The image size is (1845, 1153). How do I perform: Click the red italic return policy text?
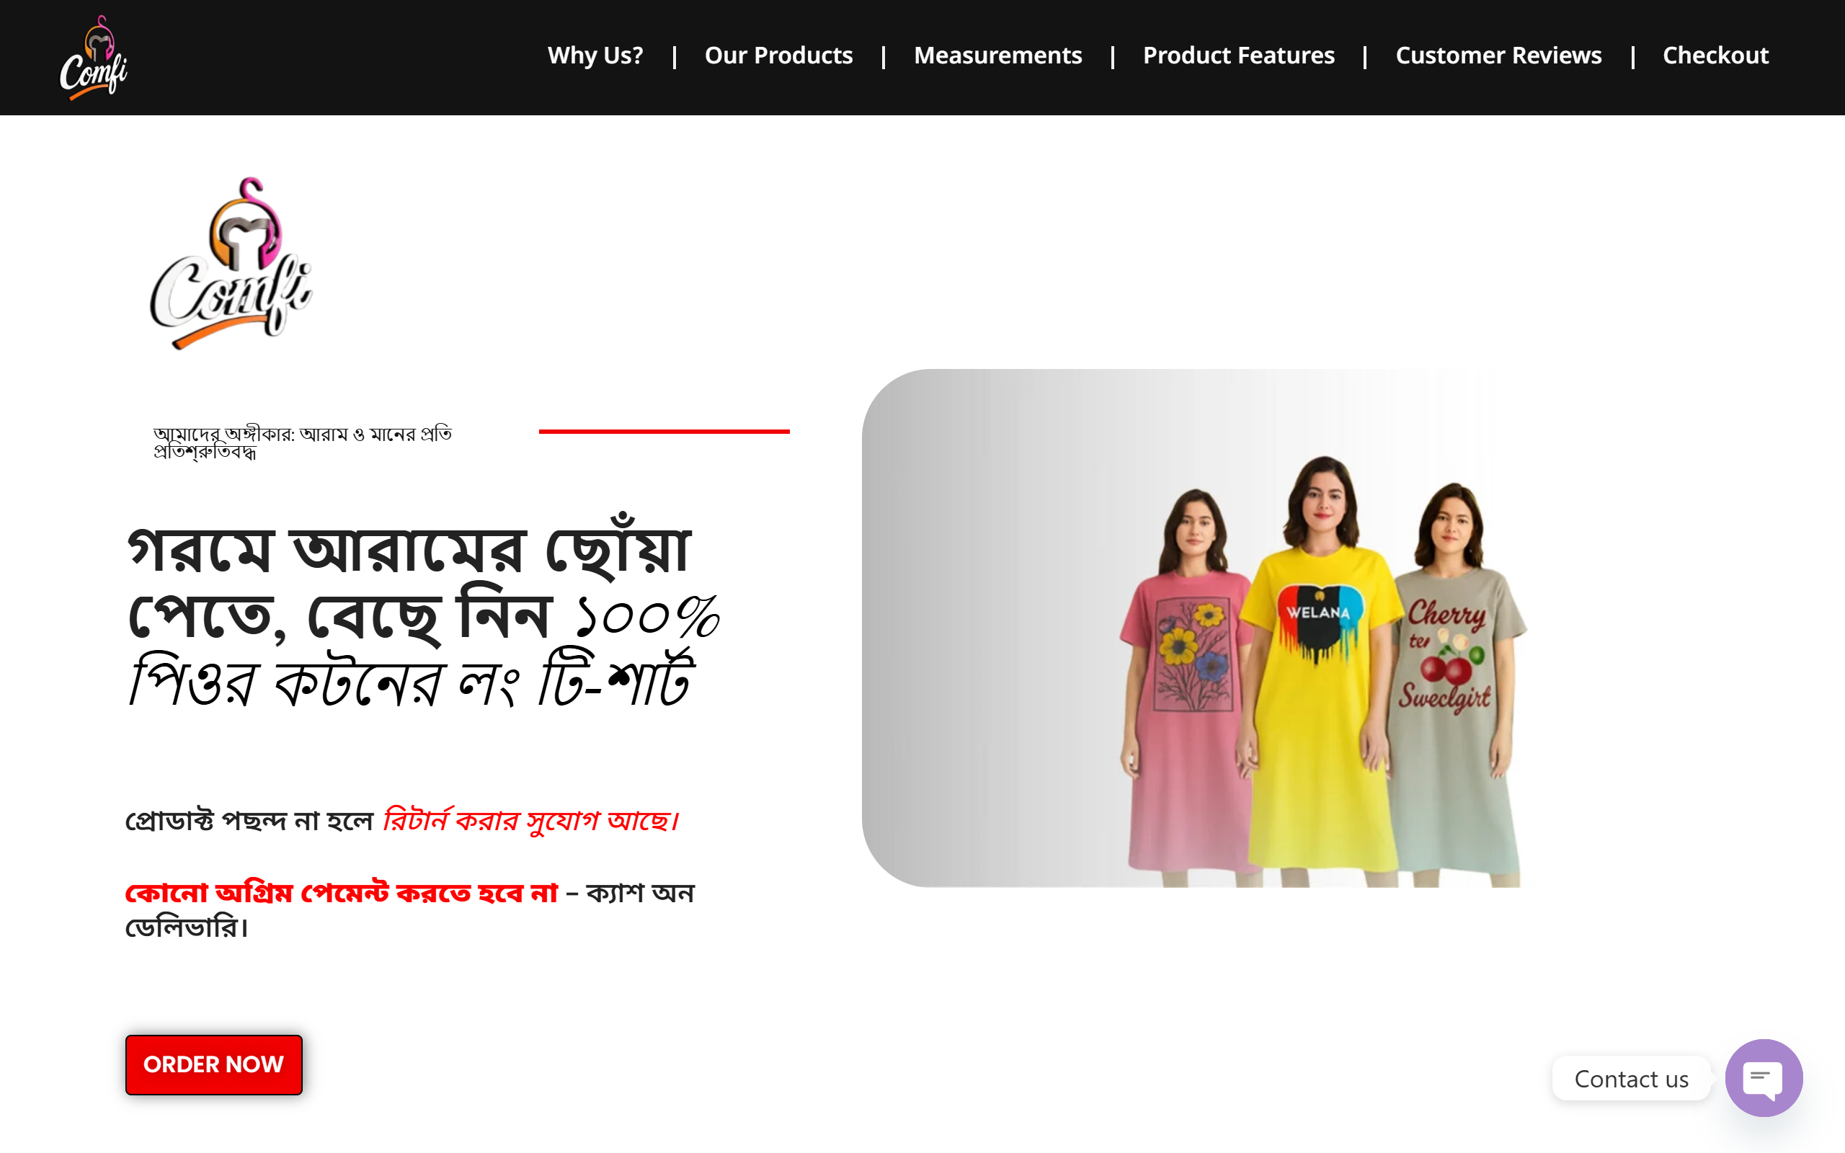pos(530,821)
